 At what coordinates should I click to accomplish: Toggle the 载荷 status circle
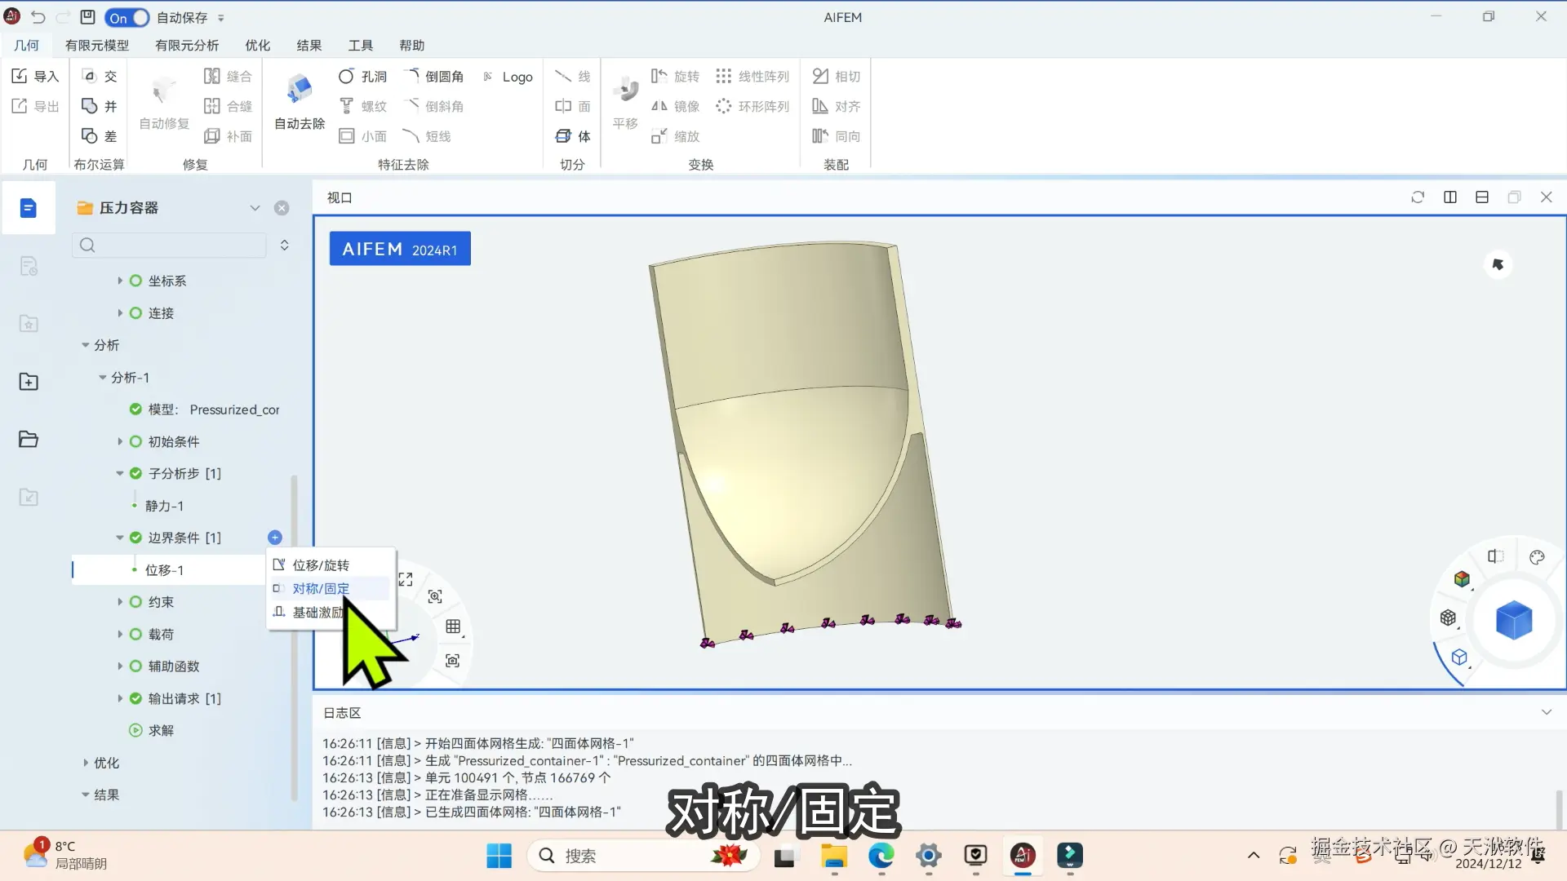(x=135, y=634)
